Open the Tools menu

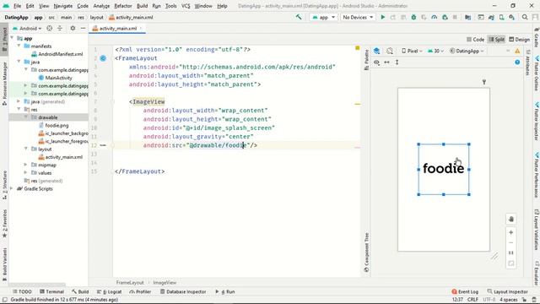[170, 6]
